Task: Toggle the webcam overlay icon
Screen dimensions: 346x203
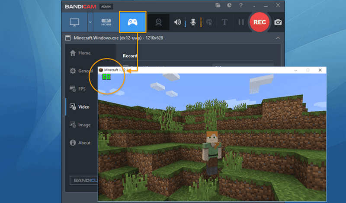Action: click(159, 22)
